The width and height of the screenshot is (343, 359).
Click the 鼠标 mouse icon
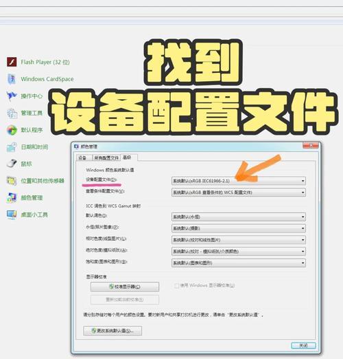12,164
